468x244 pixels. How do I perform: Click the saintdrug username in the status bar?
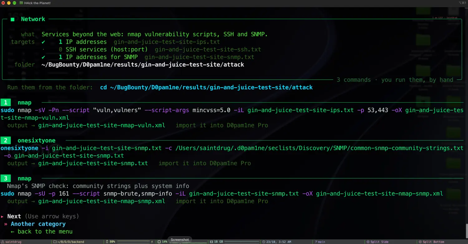pos(13,242)
